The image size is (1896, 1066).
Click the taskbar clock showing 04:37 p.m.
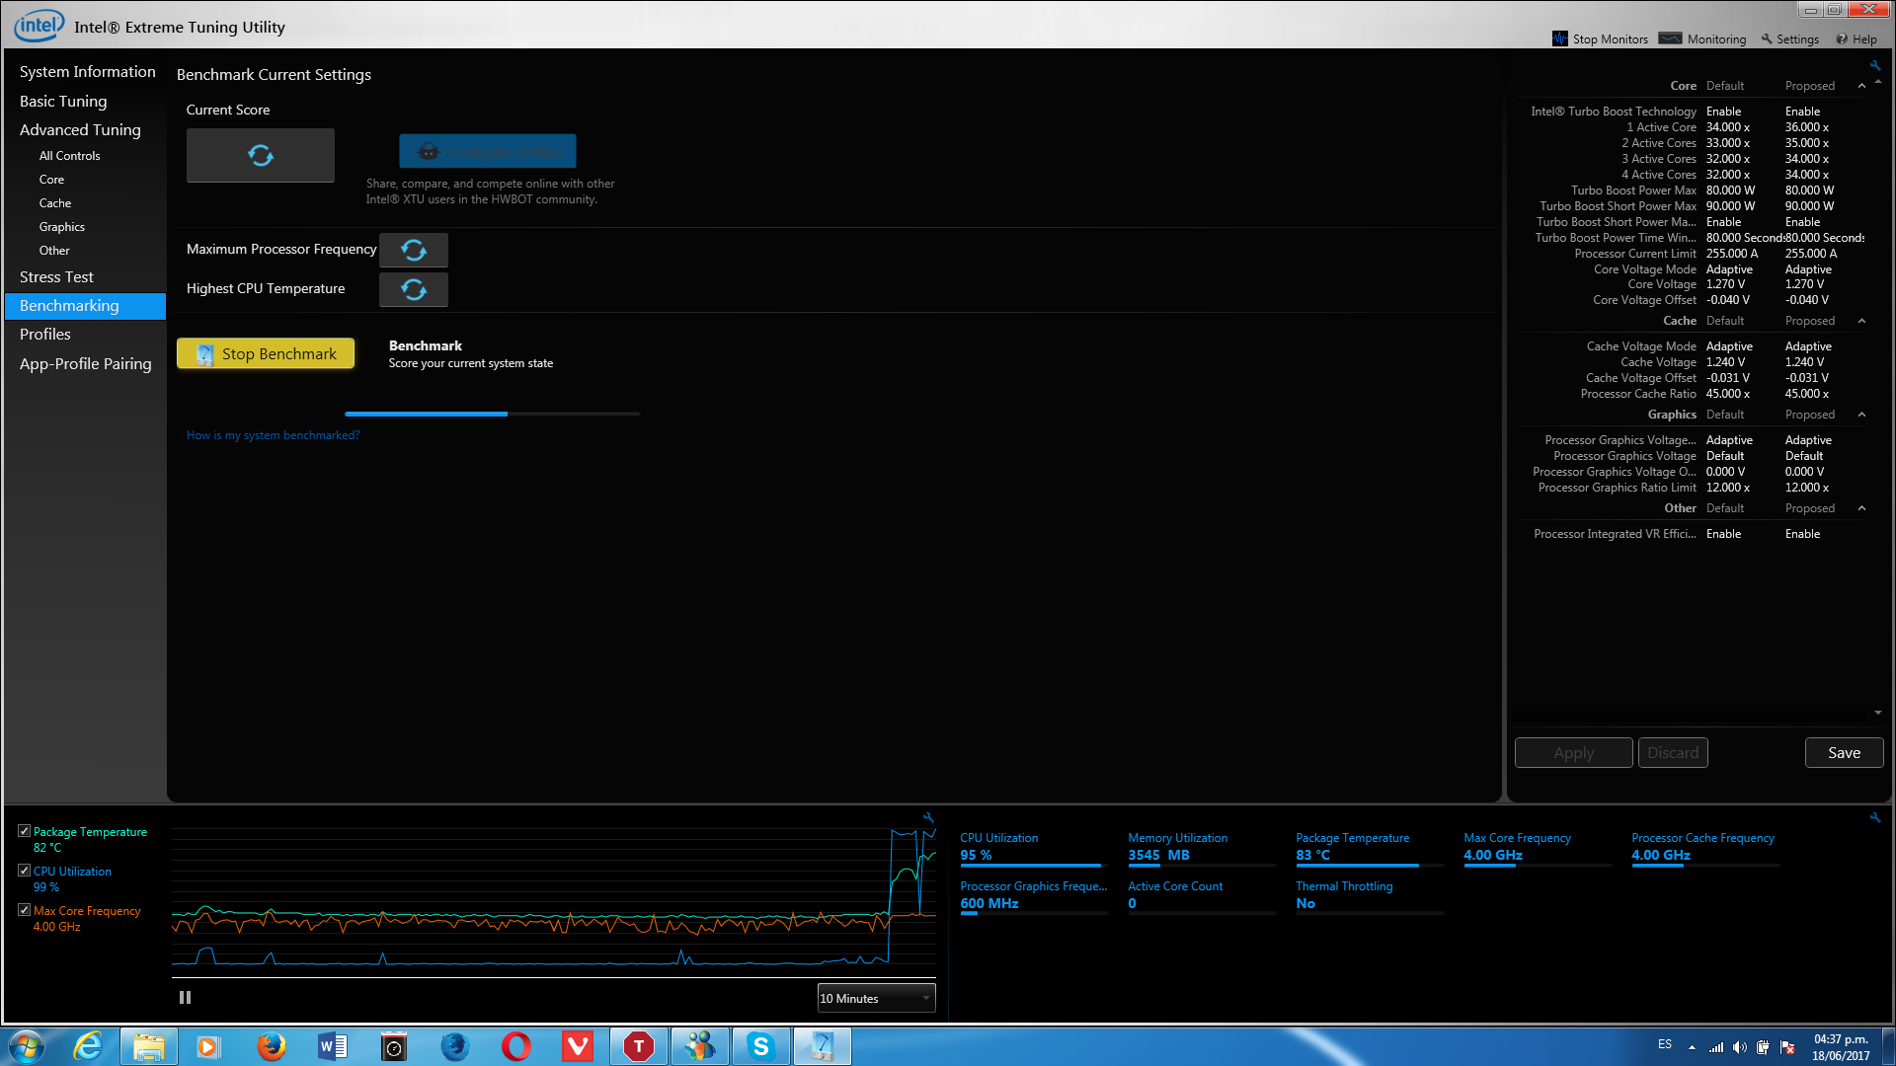click(x=1841, y=1047)
